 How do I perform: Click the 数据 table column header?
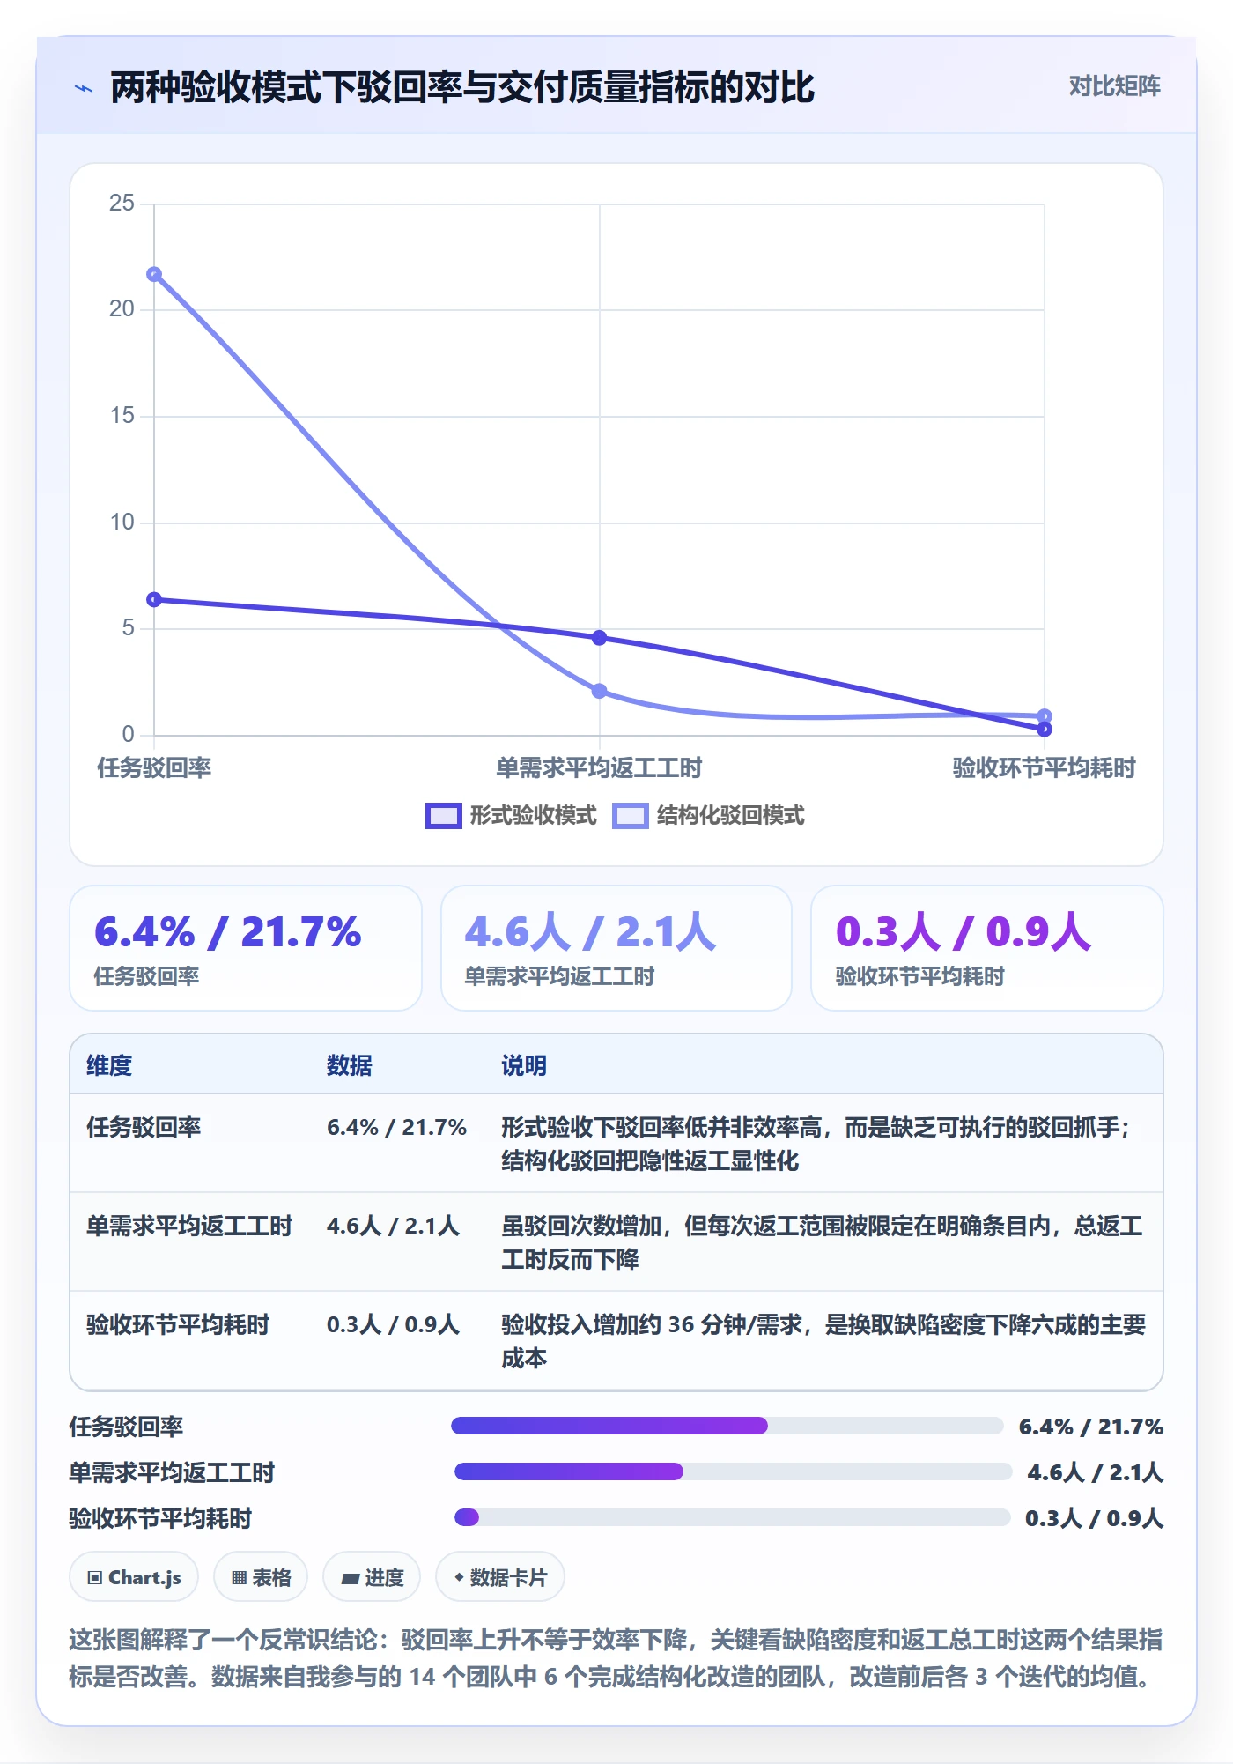pos(350,1066)
